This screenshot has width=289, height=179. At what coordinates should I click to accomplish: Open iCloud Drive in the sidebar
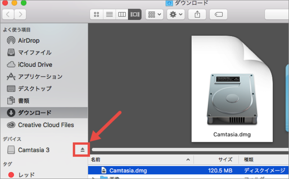(x=44, y=65)
